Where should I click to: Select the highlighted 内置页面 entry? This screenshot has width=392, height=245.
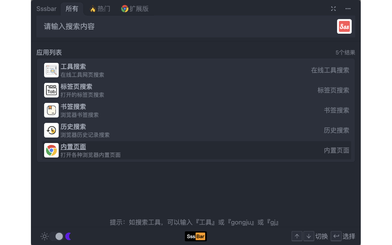coord(195,150)
